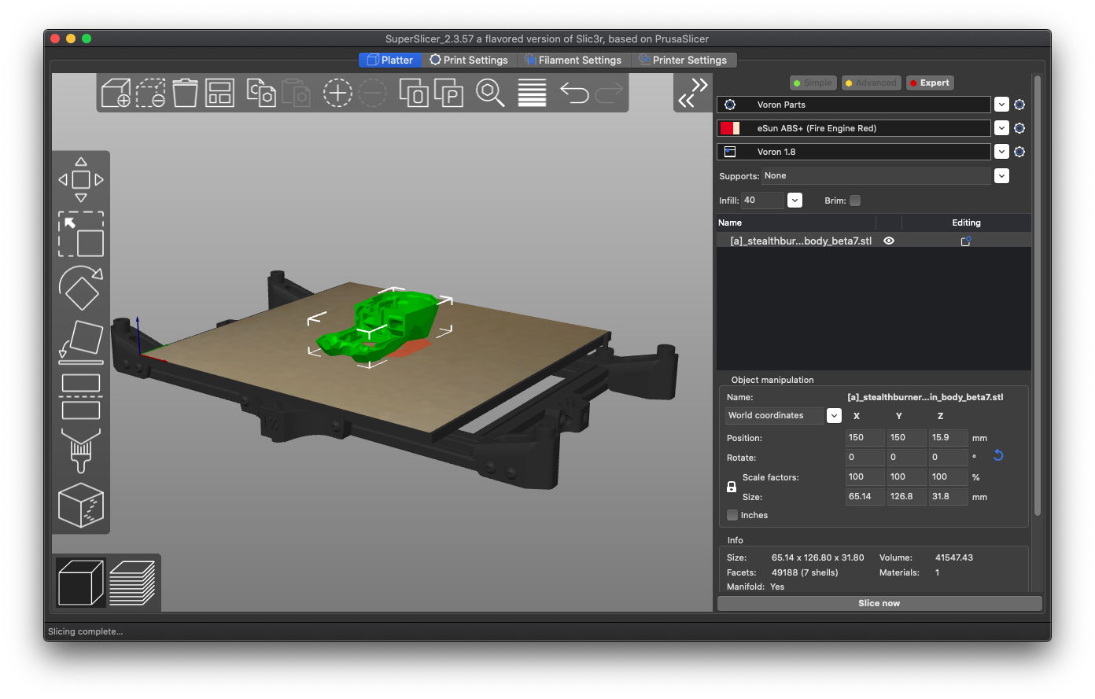This screenshot has width=1095, height=699.
Task: Edit the eSun ABS+ filament preset gear icon
Action: [1019, 128]
